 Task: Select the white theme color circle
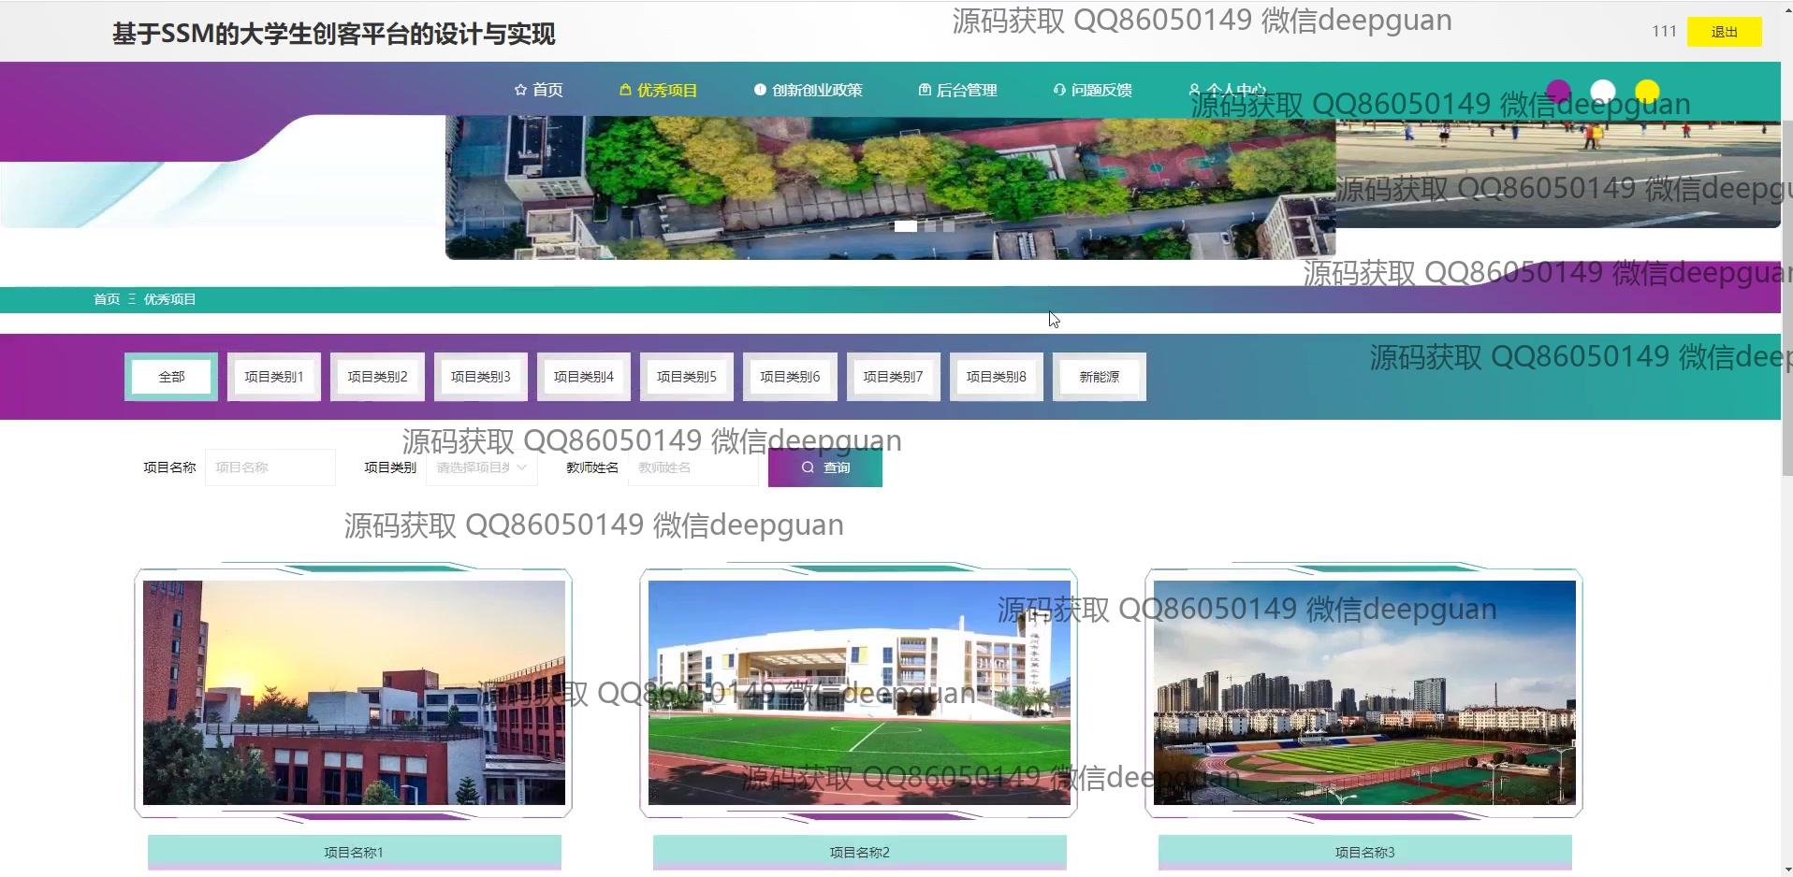coord(1603,92)
